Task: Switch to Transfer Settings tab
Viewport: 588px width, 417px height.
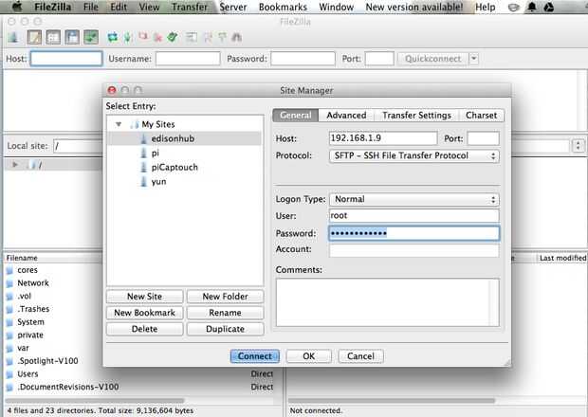Action: 416,116
